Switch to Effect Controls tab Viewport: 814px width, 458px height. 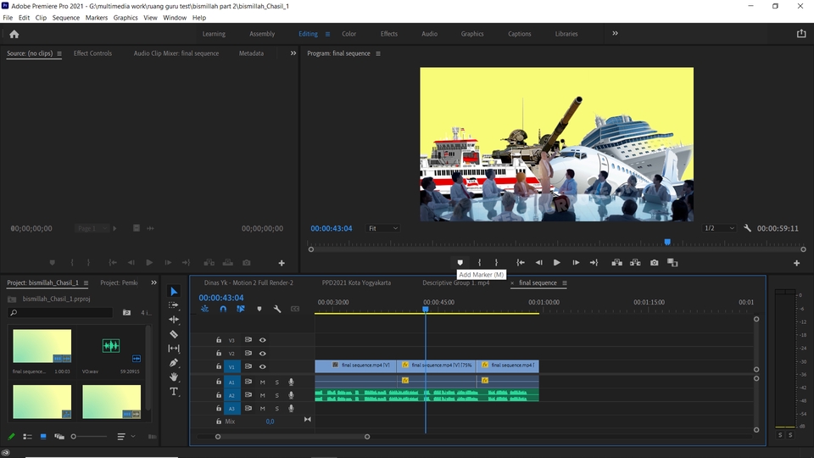(x=92, y=53)
